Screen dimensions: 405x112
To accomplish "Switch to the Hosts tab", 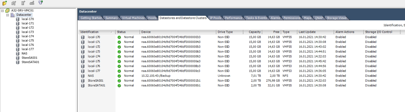I will coord(152,18).
